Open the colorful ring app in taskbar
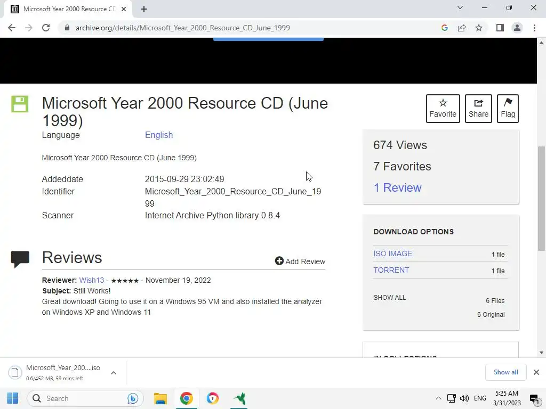This screenshot has width=546, height=409. (212, 398)
